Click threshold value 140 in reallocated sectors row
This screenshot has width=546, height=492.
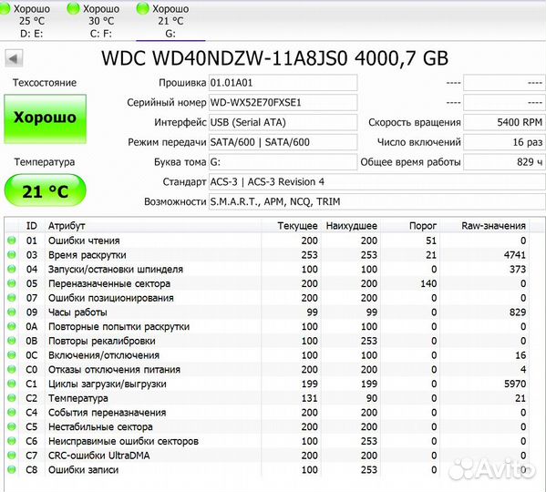(428, 283)
